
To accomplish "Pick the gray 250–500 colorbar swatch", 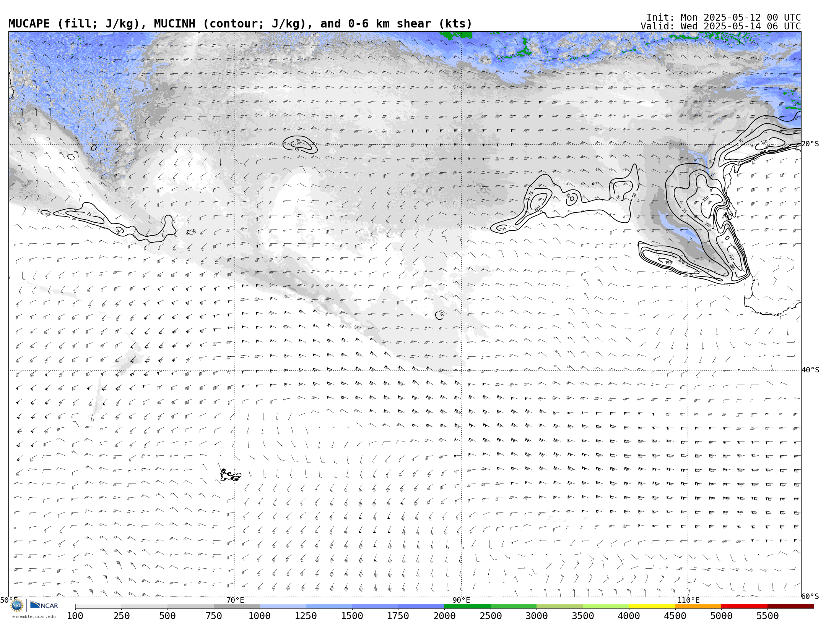I will tap(145, 606).
